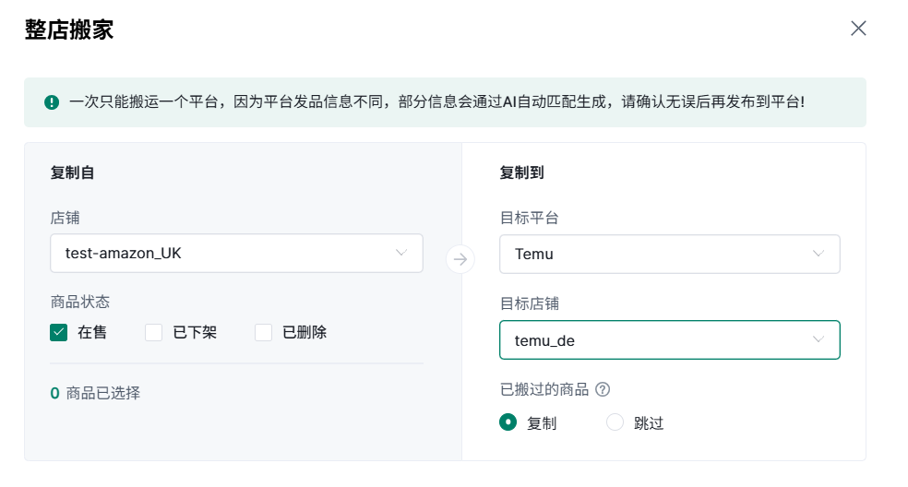Click the 复制到 section heading

click(521, 172)
